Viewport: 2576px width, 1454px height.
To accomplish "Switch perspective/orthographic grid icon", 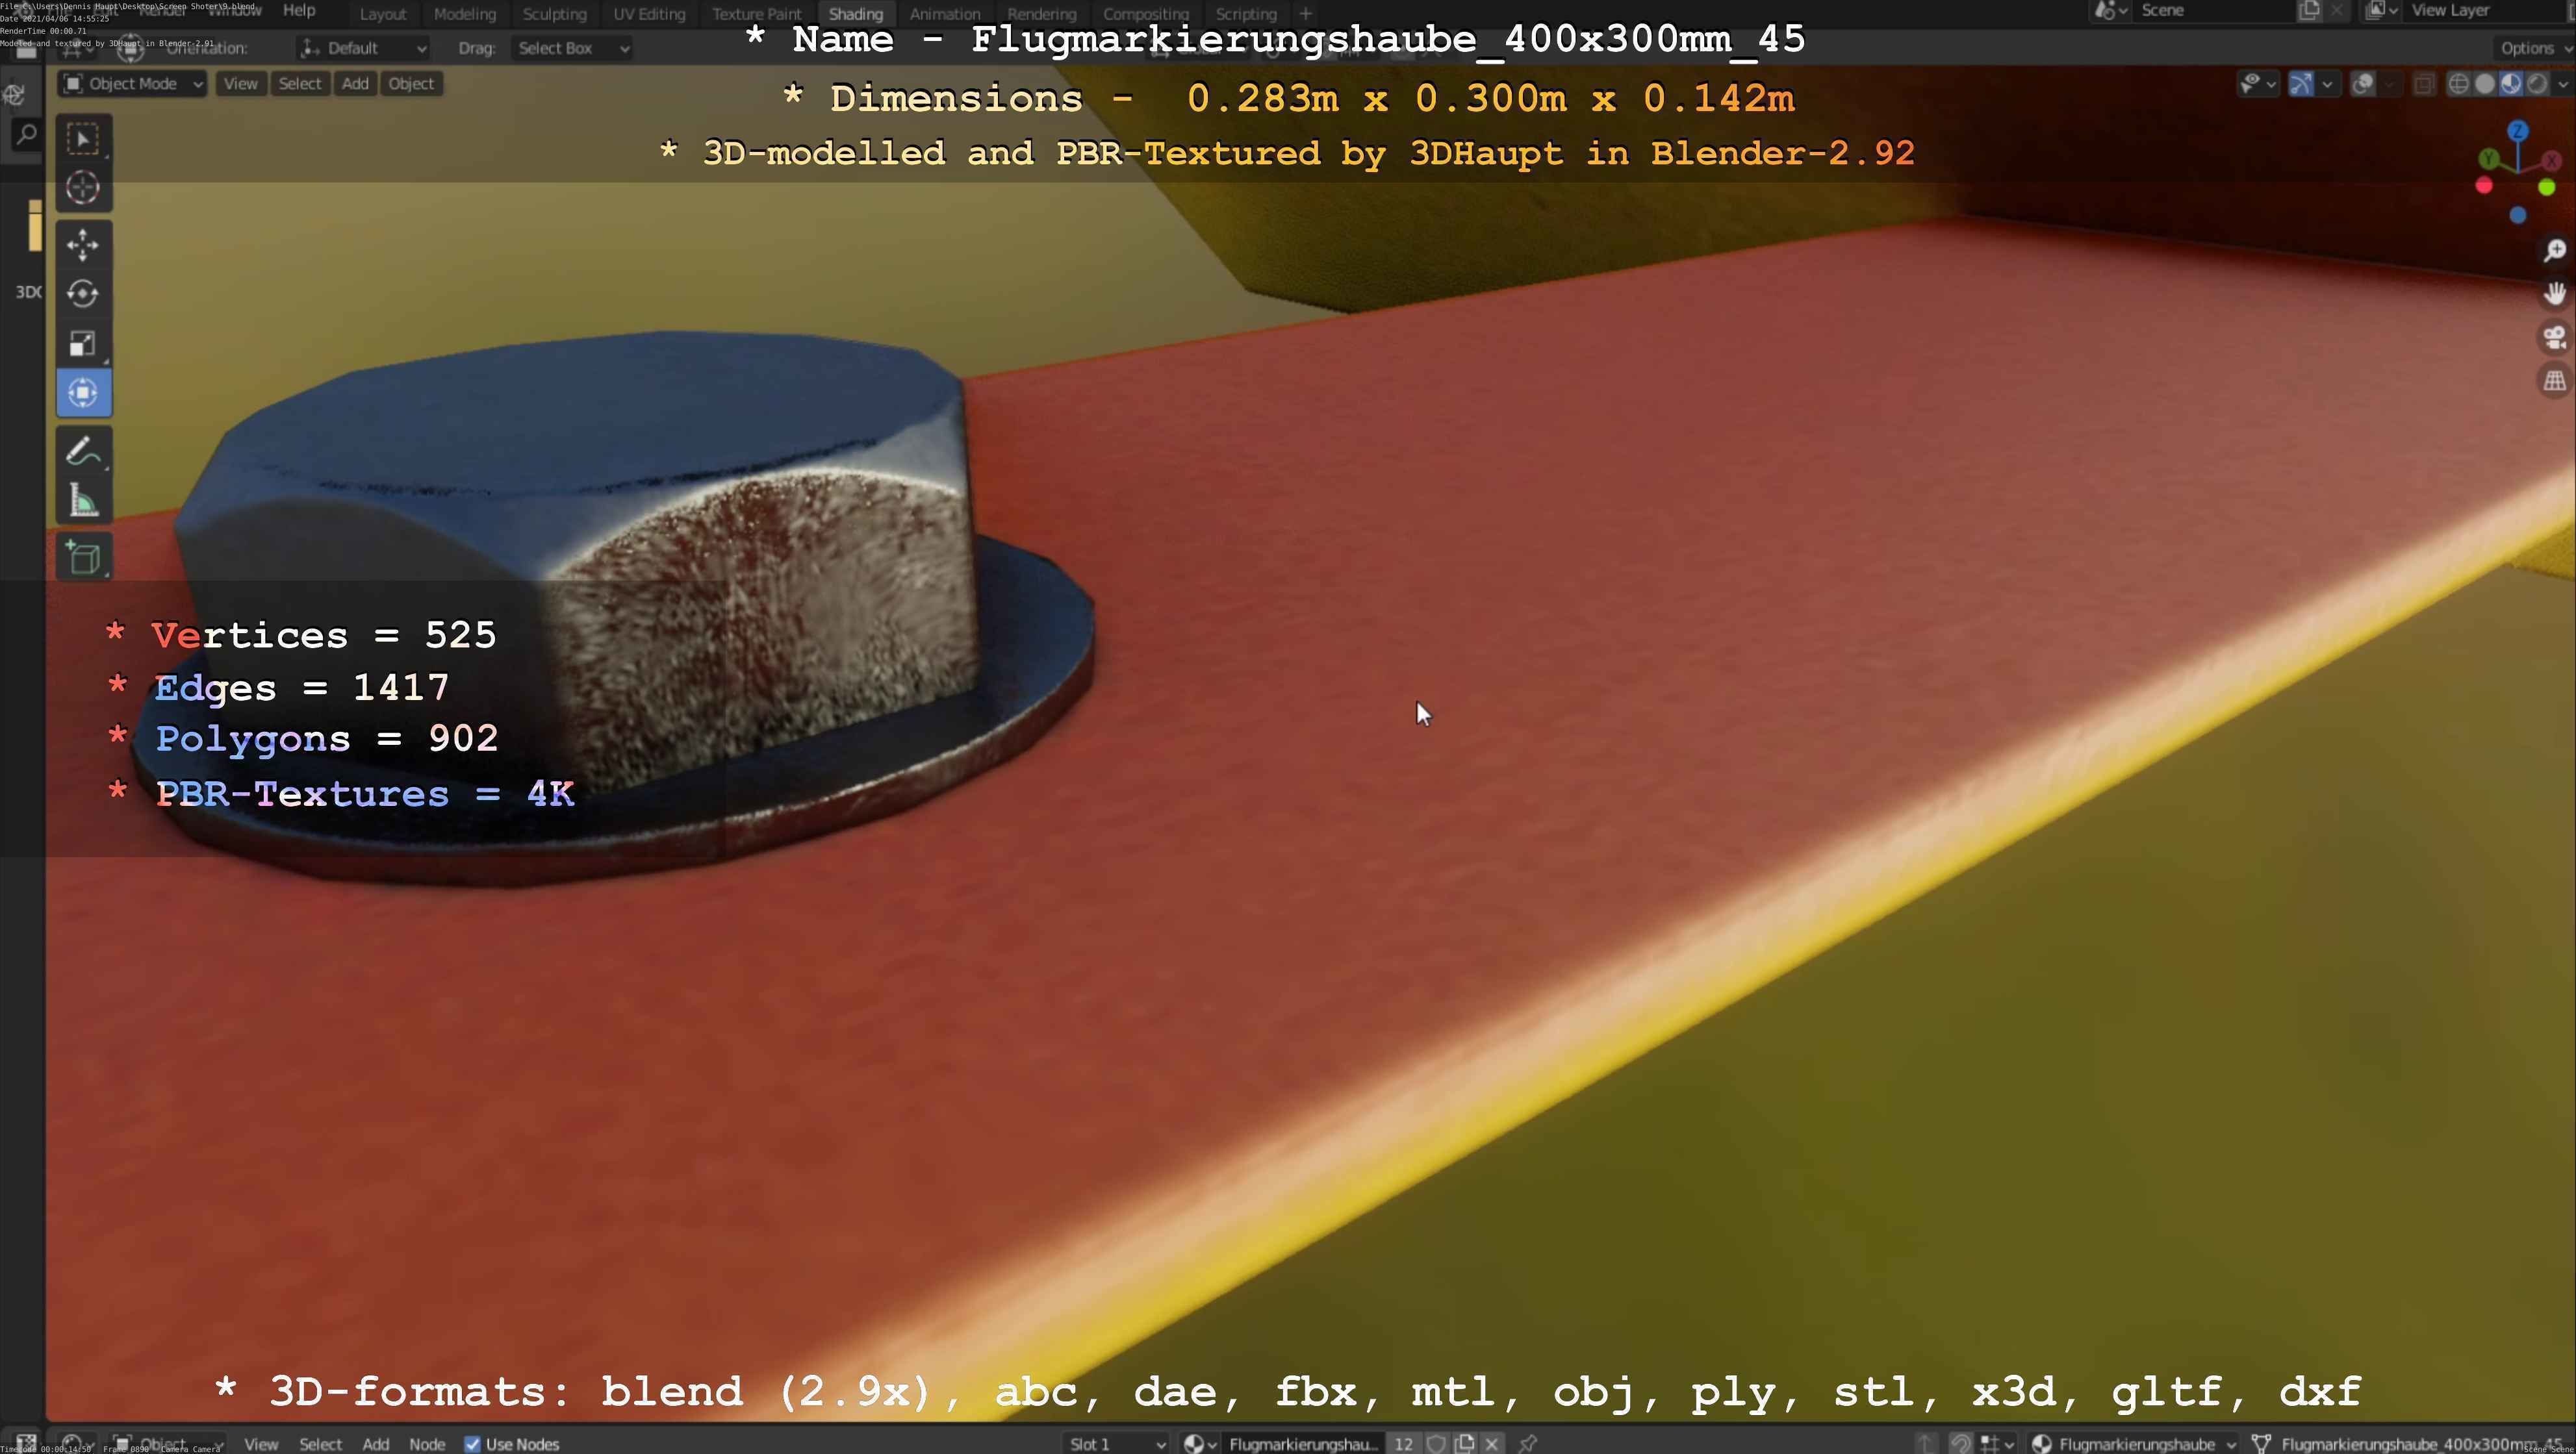I will click(x=2554, y=381).
